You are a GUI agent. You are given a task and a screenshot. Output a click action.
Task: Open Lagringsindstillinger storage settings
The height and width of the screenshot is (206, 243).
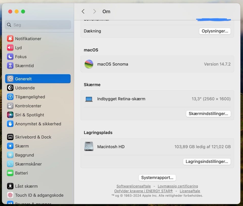[207, 162]
